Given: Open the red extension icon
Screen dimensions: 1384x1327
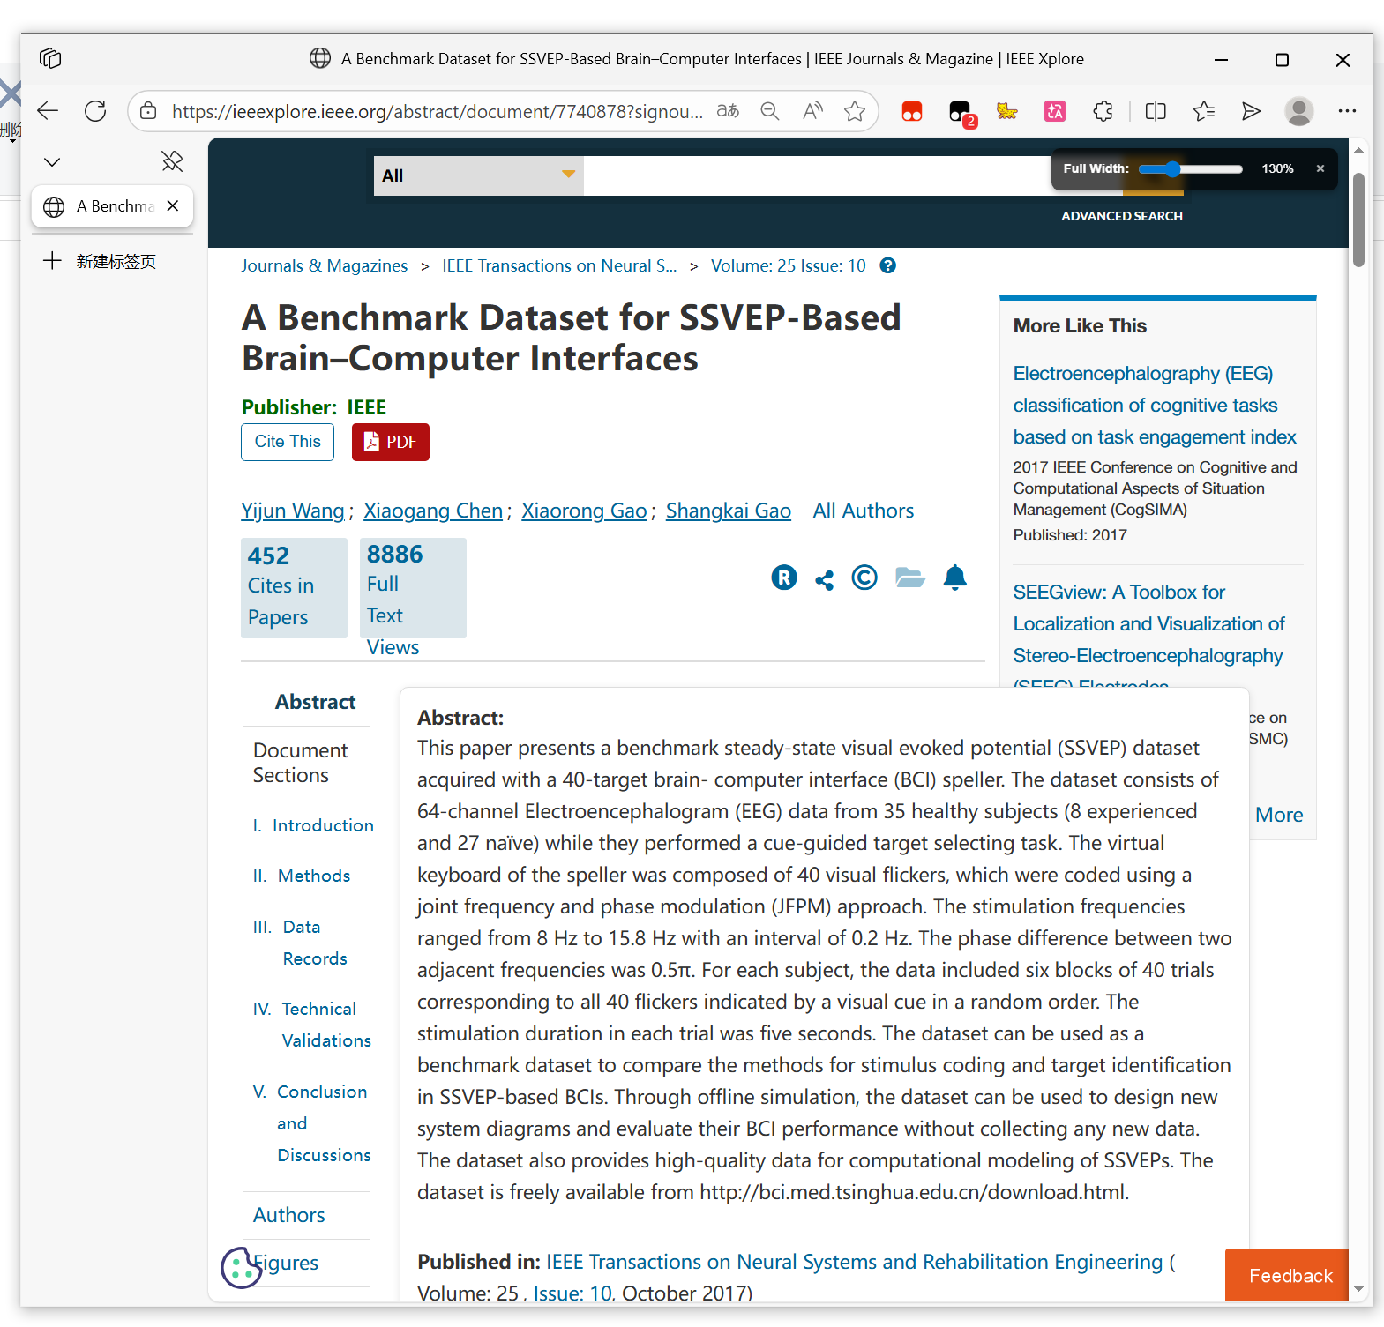Looking at the screenshot, I should pos(912,111).
